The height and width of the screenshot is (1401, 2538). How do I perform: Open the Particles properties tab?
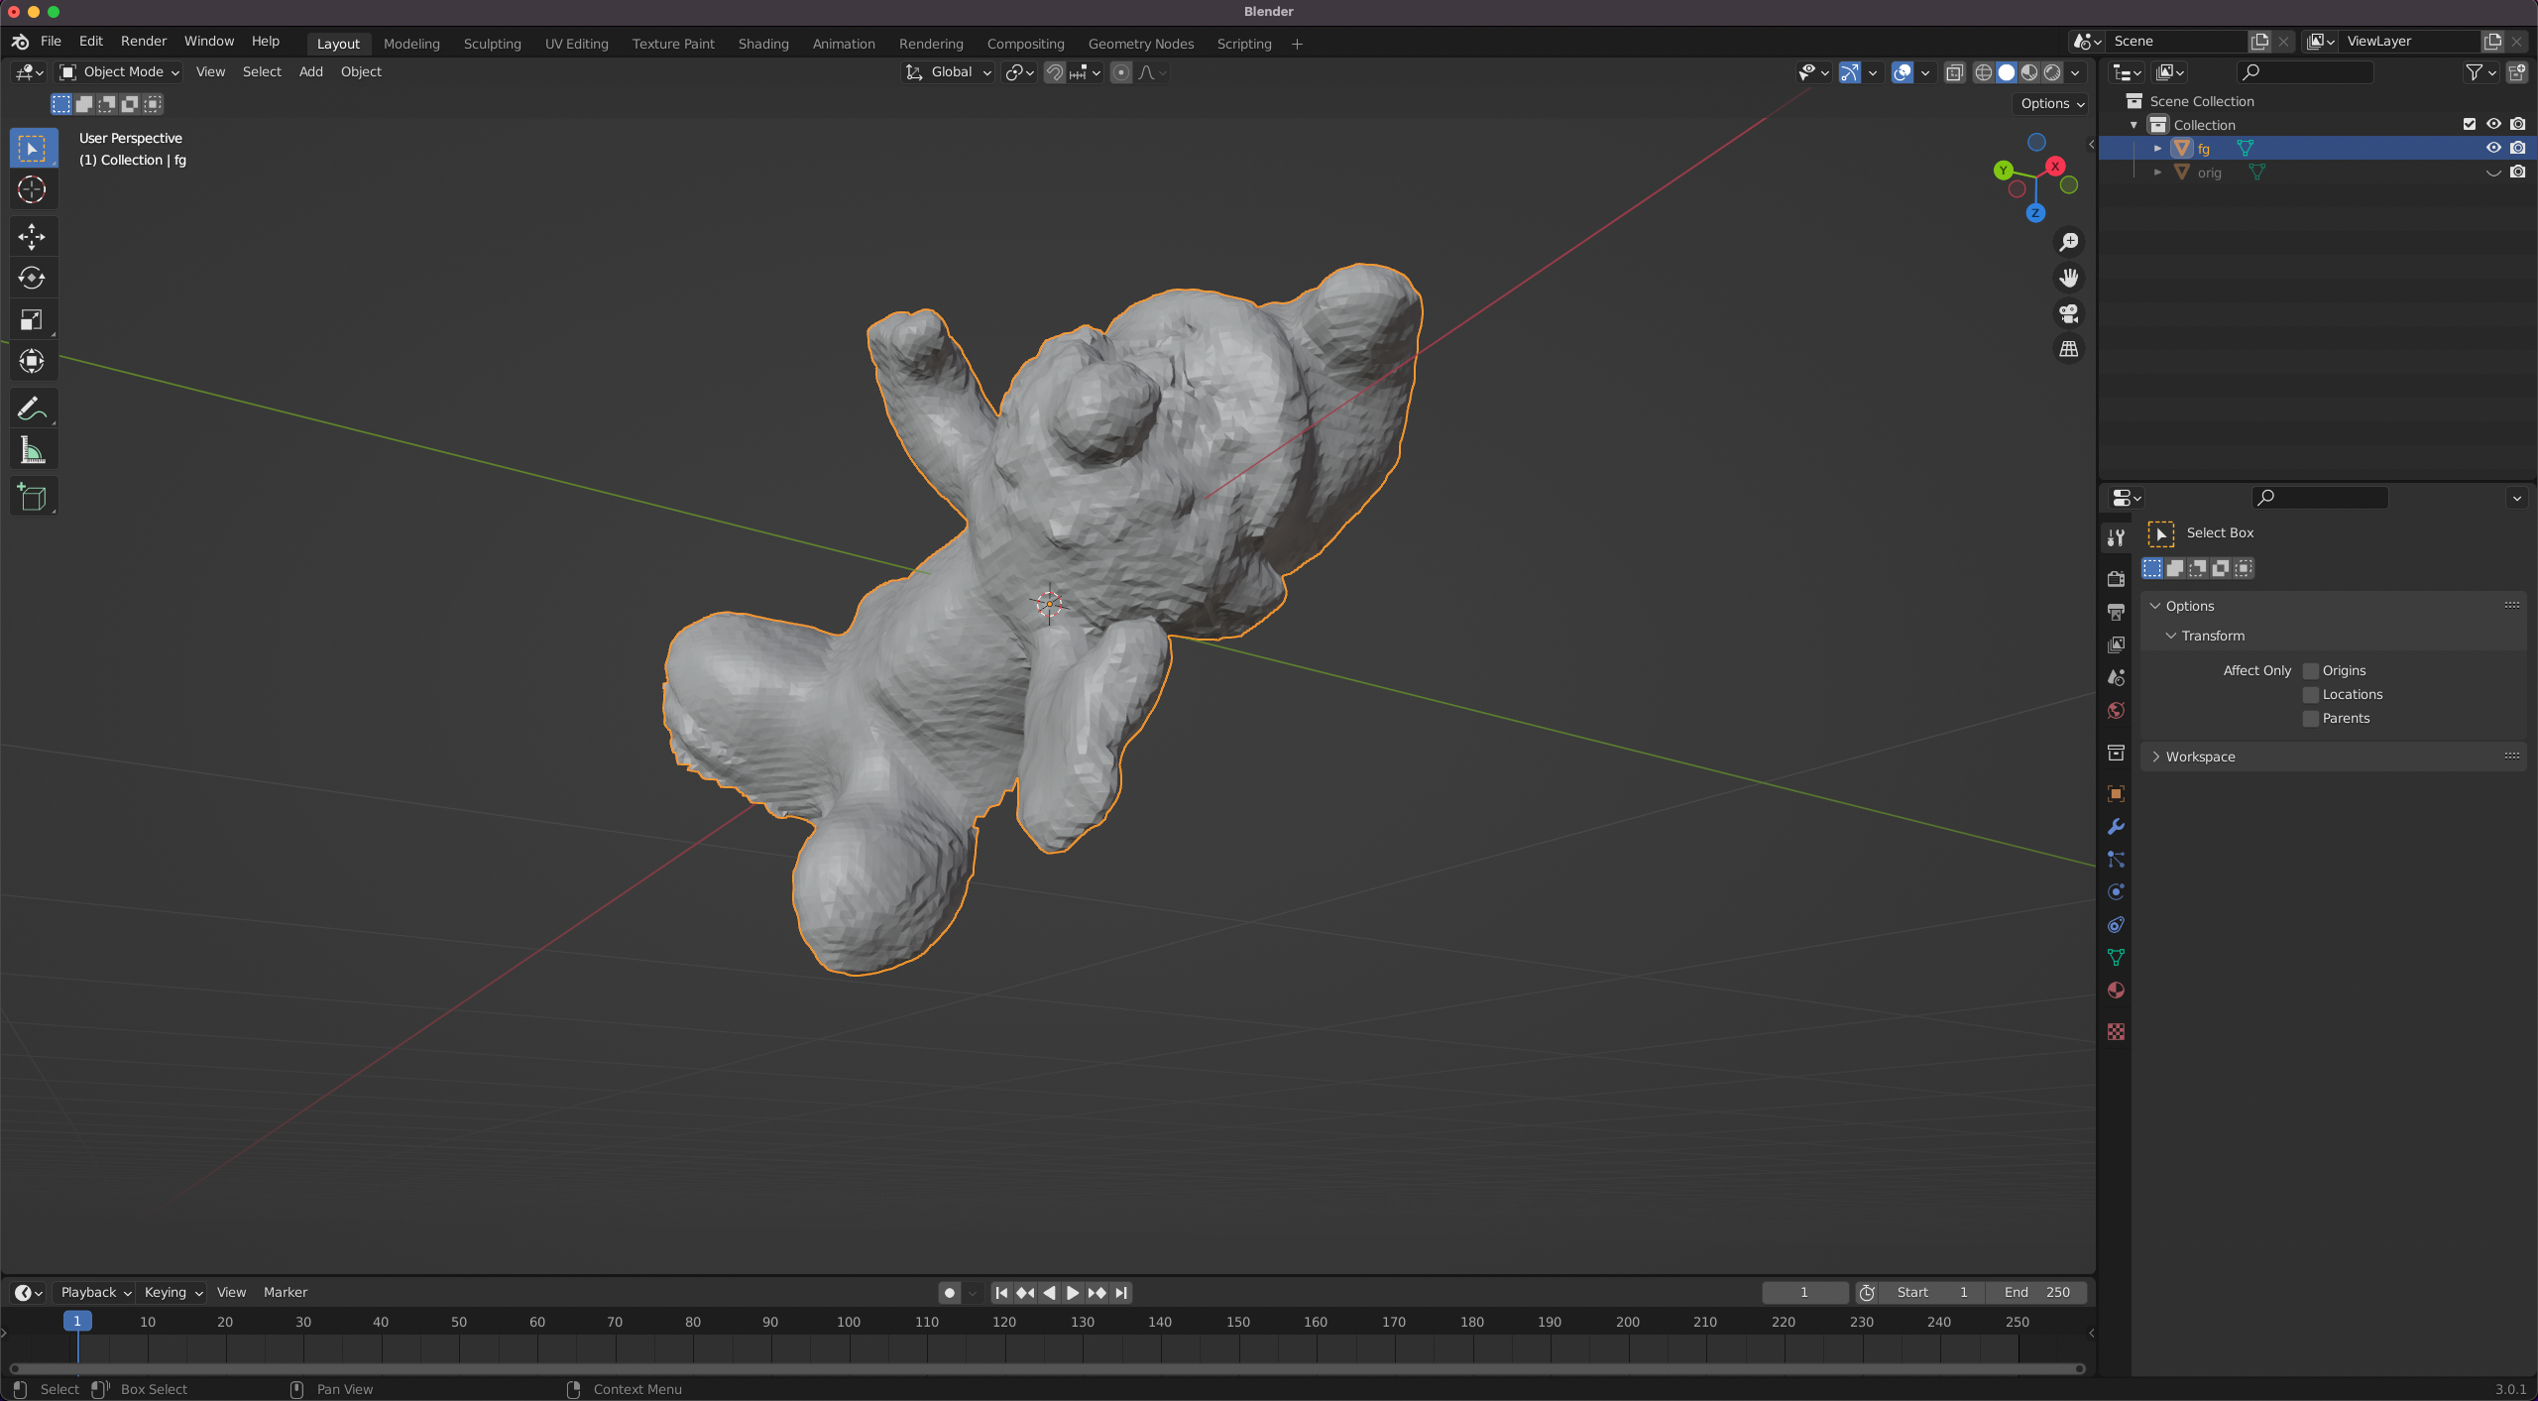tap(2116, 860)
